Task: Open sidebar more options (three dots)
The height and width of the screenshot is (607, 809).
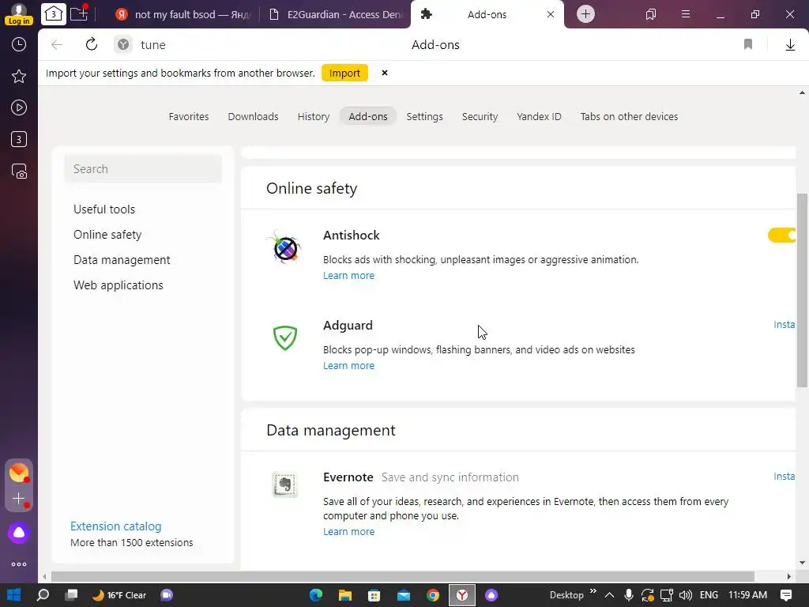Action: coord(19,564)
